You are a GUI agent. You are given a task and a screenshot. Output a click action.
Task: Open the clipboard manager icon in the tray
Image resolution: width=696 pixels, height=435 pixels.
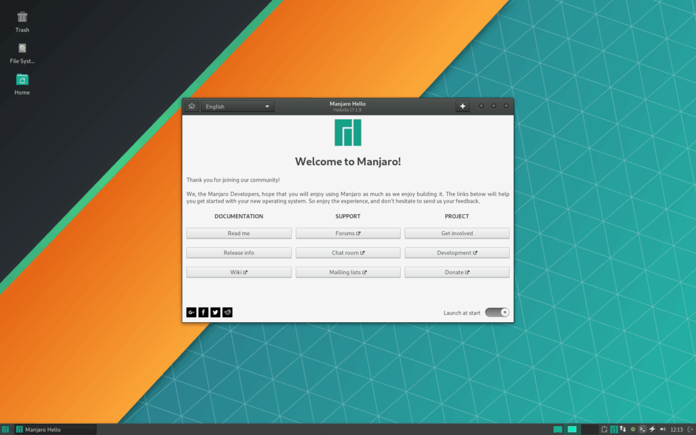[x=604, y=430]
